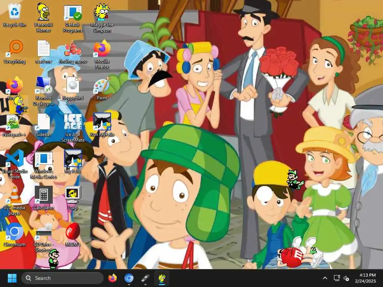Viewport: 383px width, 287px height.
Task: Launch the Chromium desktop shortcut
Action: pyautogui.click(x=15, y=235)
